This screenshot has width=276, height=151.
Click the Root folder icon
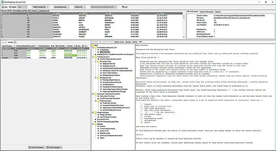point(93,45)
